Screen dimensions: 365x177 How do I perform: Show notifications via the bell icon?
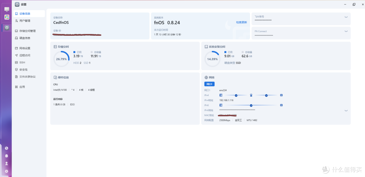click(6, 156)
